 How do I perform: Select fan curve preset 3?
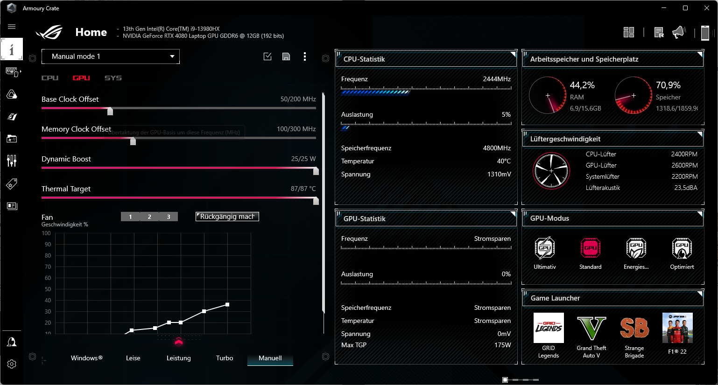tap(169, 217)
